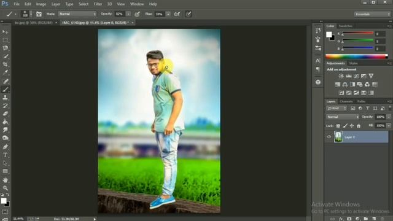Select the Zoom tool
The width and height of the screenshot is (393, 221).
[5, 188]
